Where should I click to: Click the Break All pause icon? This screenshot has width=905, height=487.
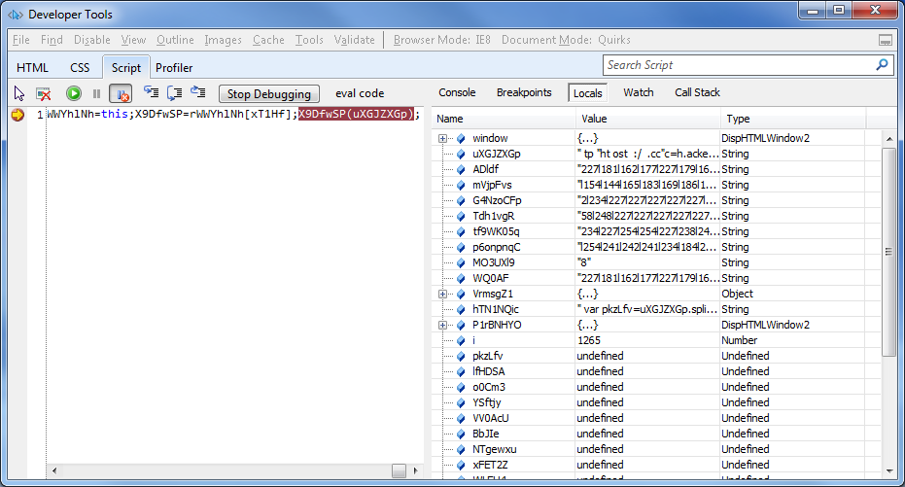click(96, 93)
